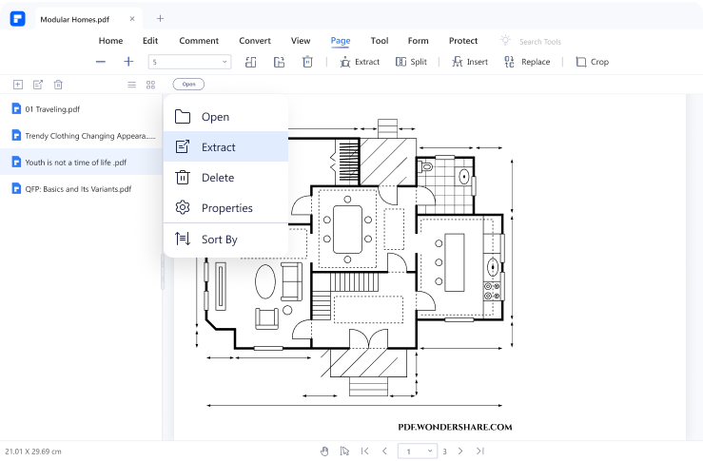Zoom in page thumbnails with plus
This screenshot has width=703, height=461.
128,62
